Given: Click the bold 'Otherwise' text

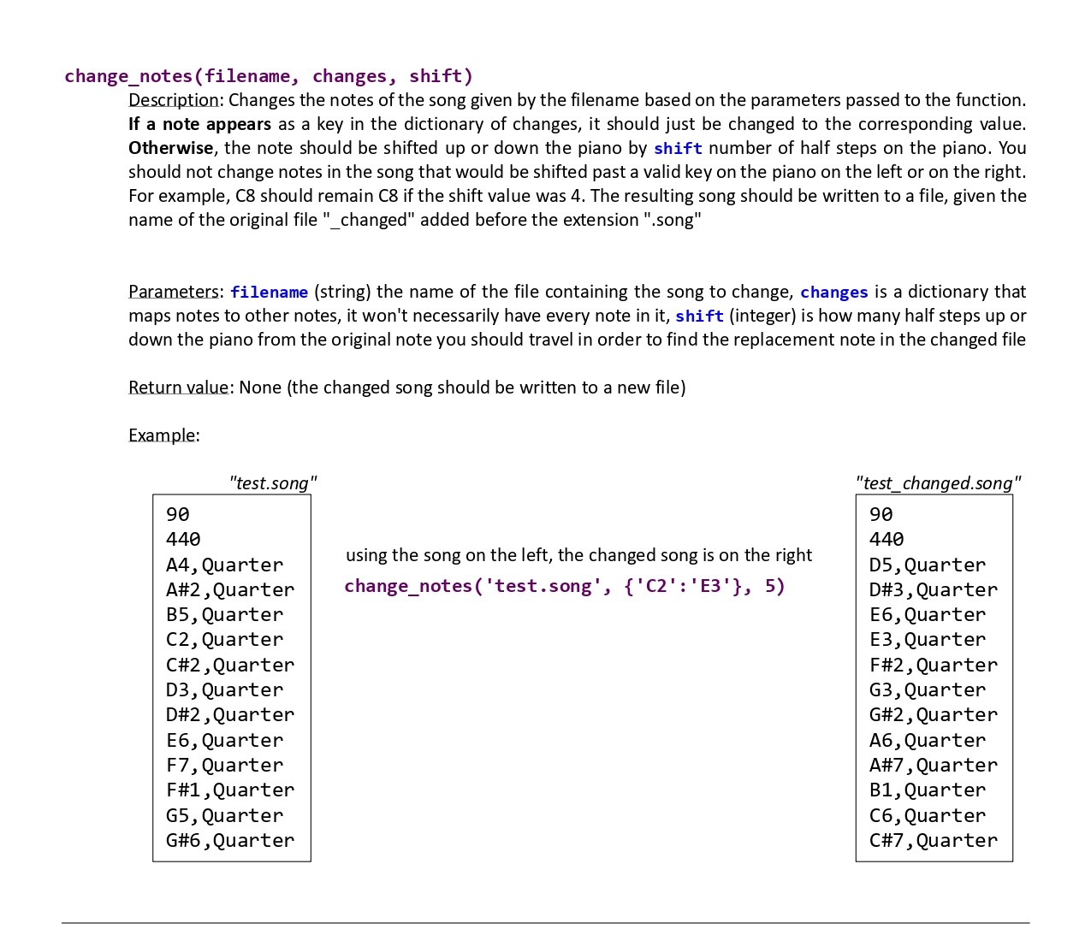Looking at the screenshot, I should (x=171, y=148).
